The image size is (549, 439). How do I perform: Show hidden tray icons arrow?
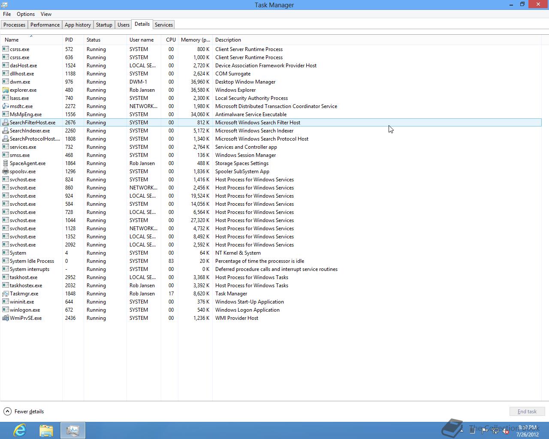click(462, 430)
